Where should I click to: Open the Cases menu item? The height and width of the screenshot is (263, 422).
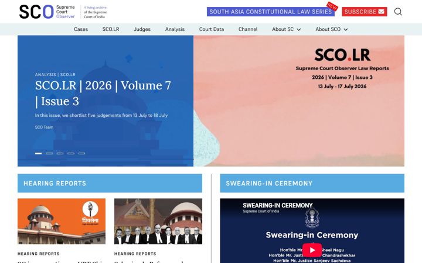pyautogui.click(x=81, y=29)
